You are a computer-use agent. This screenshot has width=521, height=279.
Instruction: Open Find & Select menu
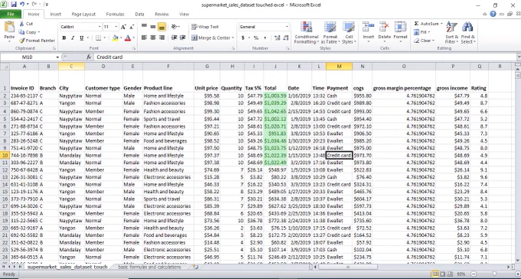click(x=468, y=32)
